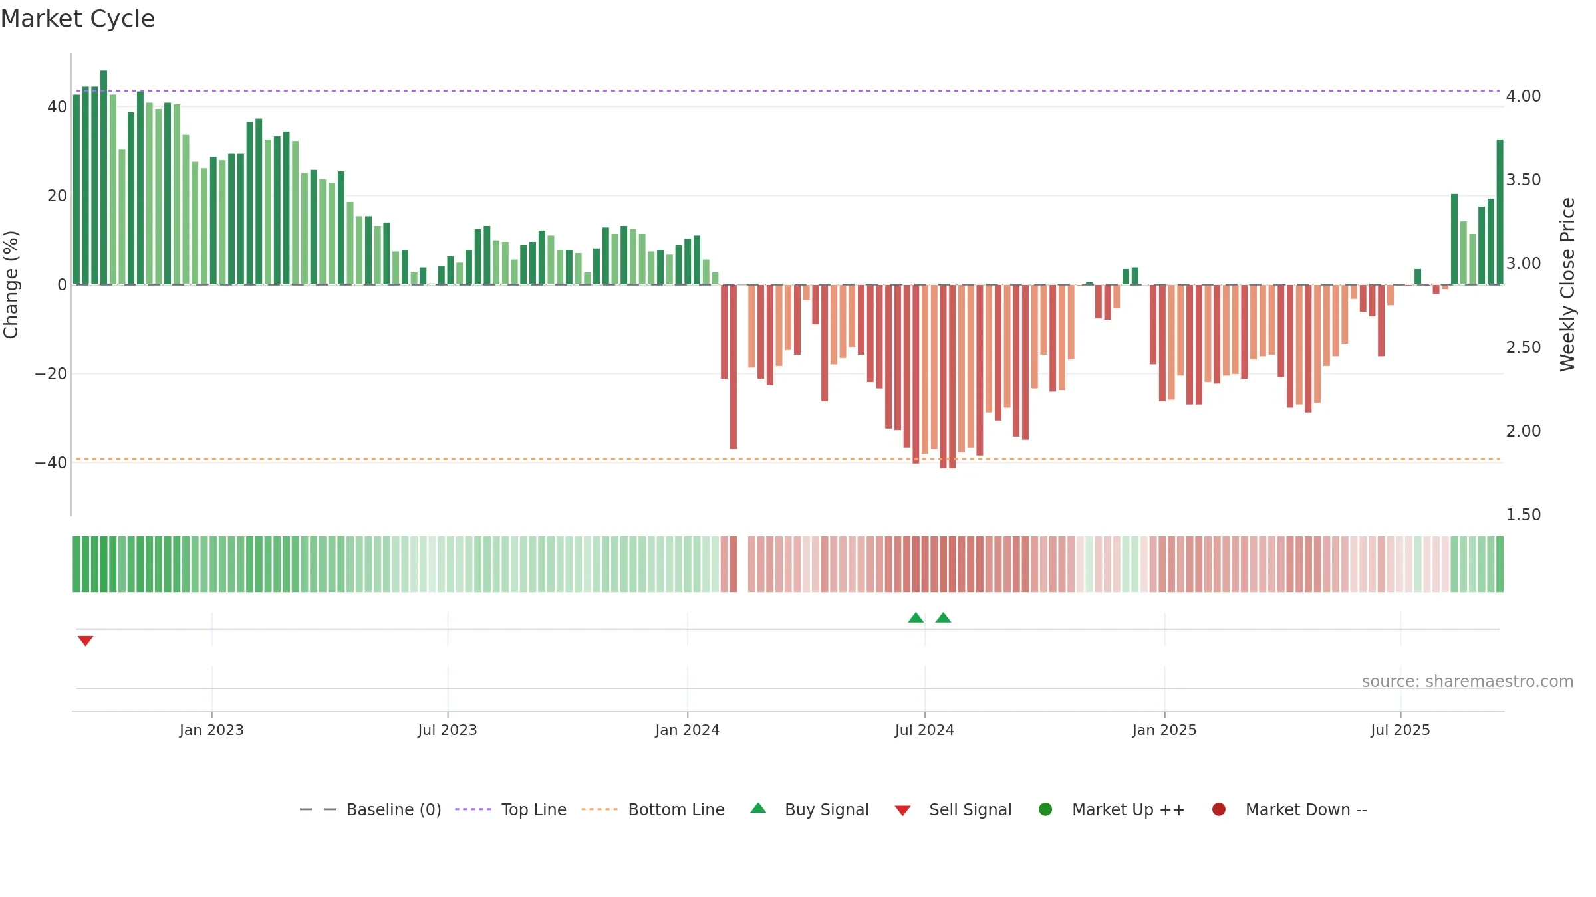Select the red sell signal marker in late 2022
1596x897 pixels.
click(85, 641)
